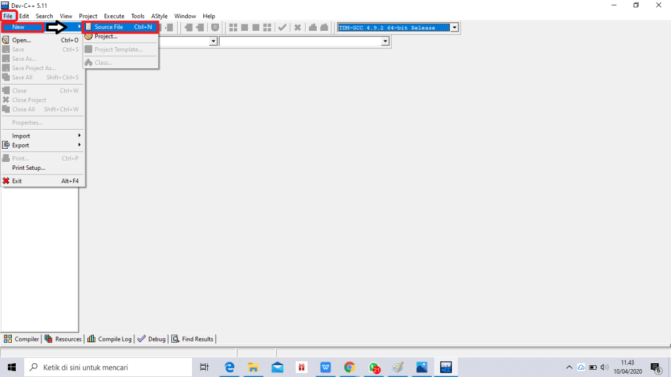This screenshot has height=377, width=671.
Task: Open the long function list combo box arrow
Action: pyautogui.click(x=386, y=41)
